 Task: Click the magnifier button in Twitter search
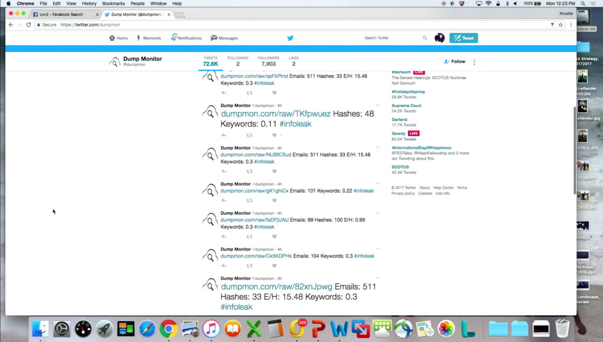(425, 38)
